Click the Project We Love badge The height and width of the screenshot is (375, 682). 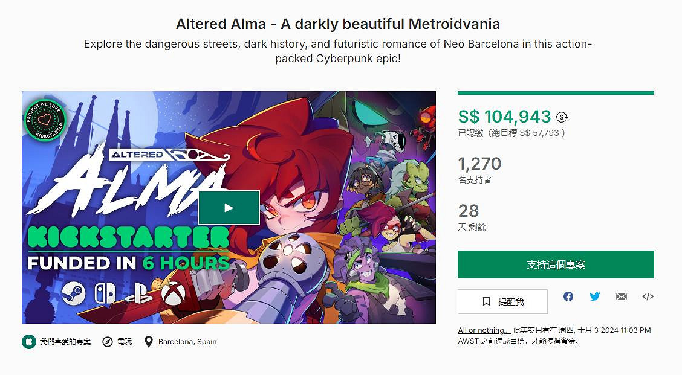tap(44, 120)
